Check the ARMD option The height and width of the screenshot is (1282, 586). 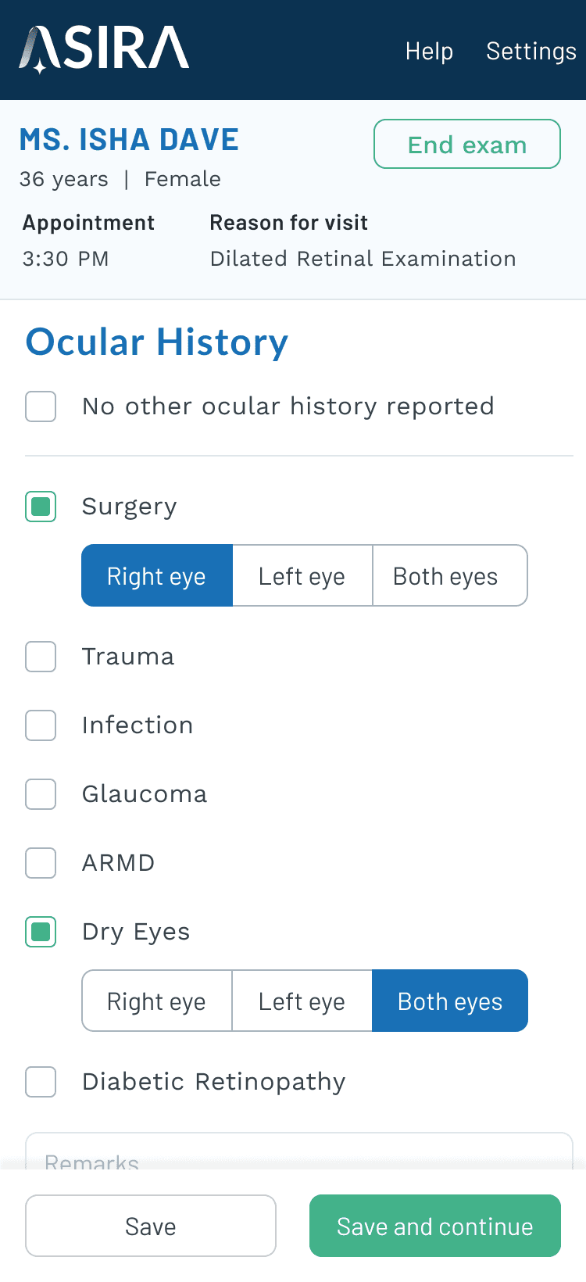pos(41,863)
